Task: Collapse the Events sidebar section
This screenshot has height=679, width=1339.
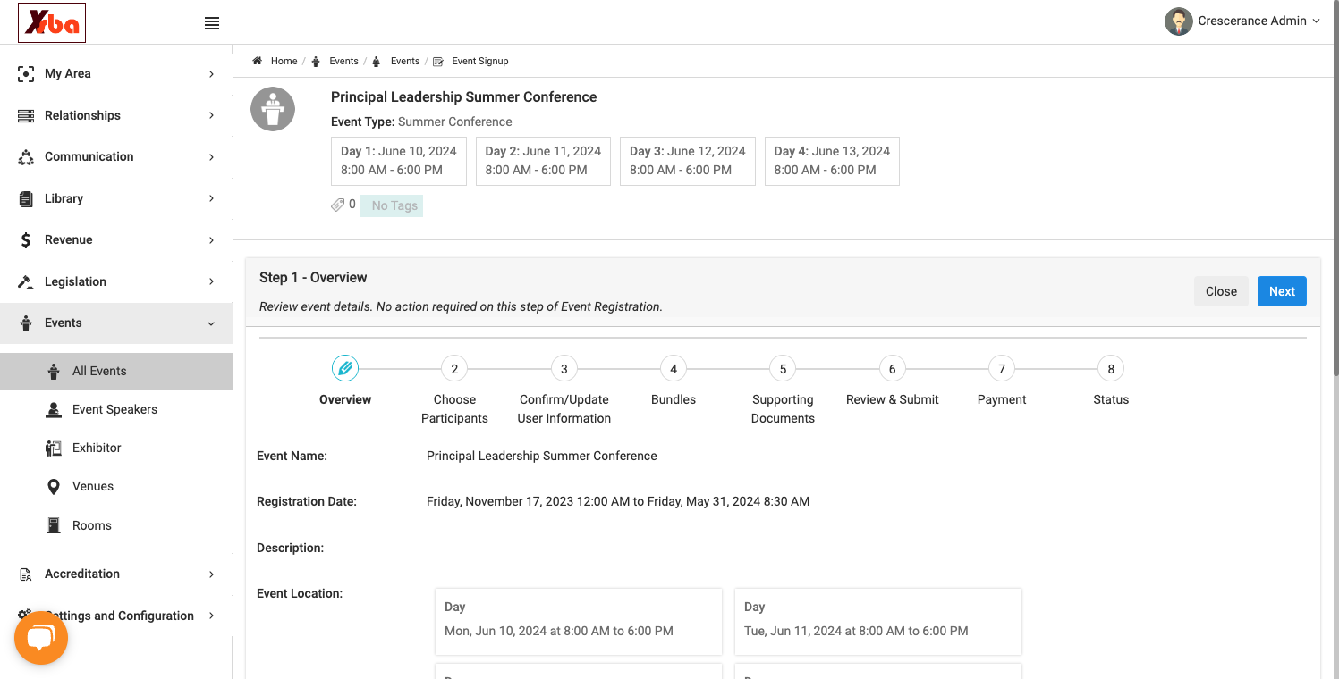Action: (116, 323)
